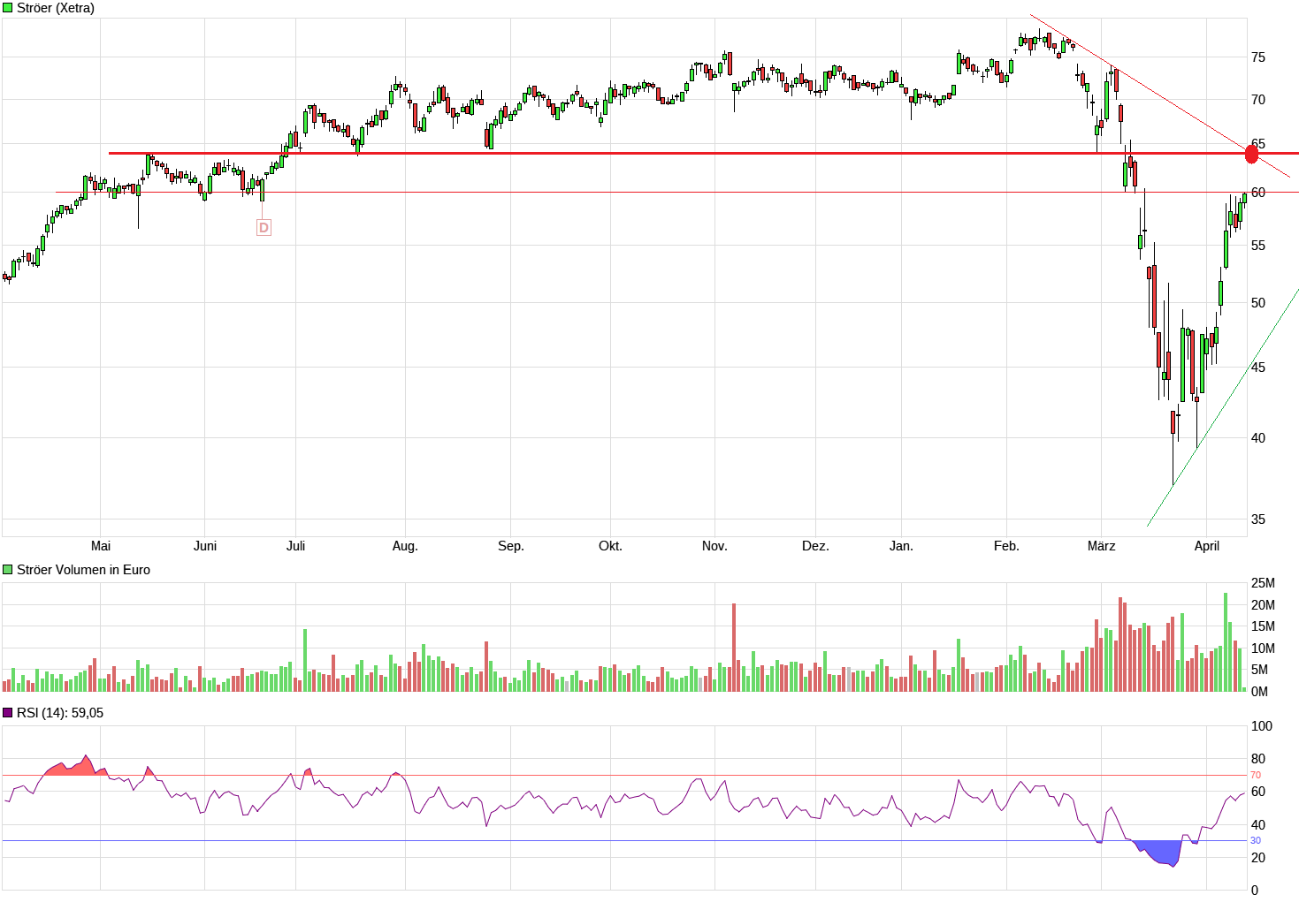
Task: Click the 75 price axis value
Action: [1257, 57]
